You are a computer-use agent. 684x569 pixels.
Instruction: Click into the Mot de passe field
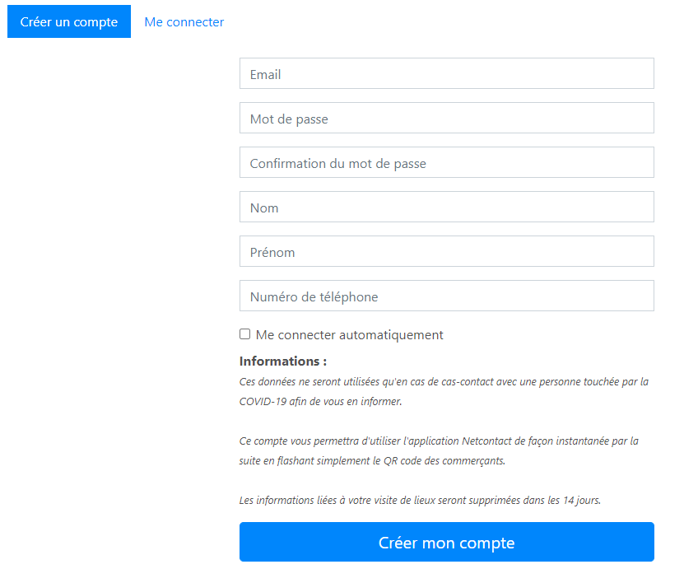coord(447,118)
